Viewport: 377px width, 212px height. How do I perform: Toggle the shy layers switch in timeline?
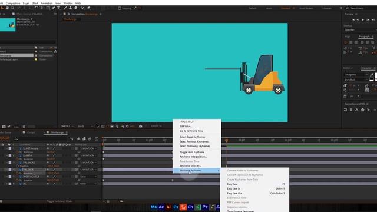click(x=78, y=139)
